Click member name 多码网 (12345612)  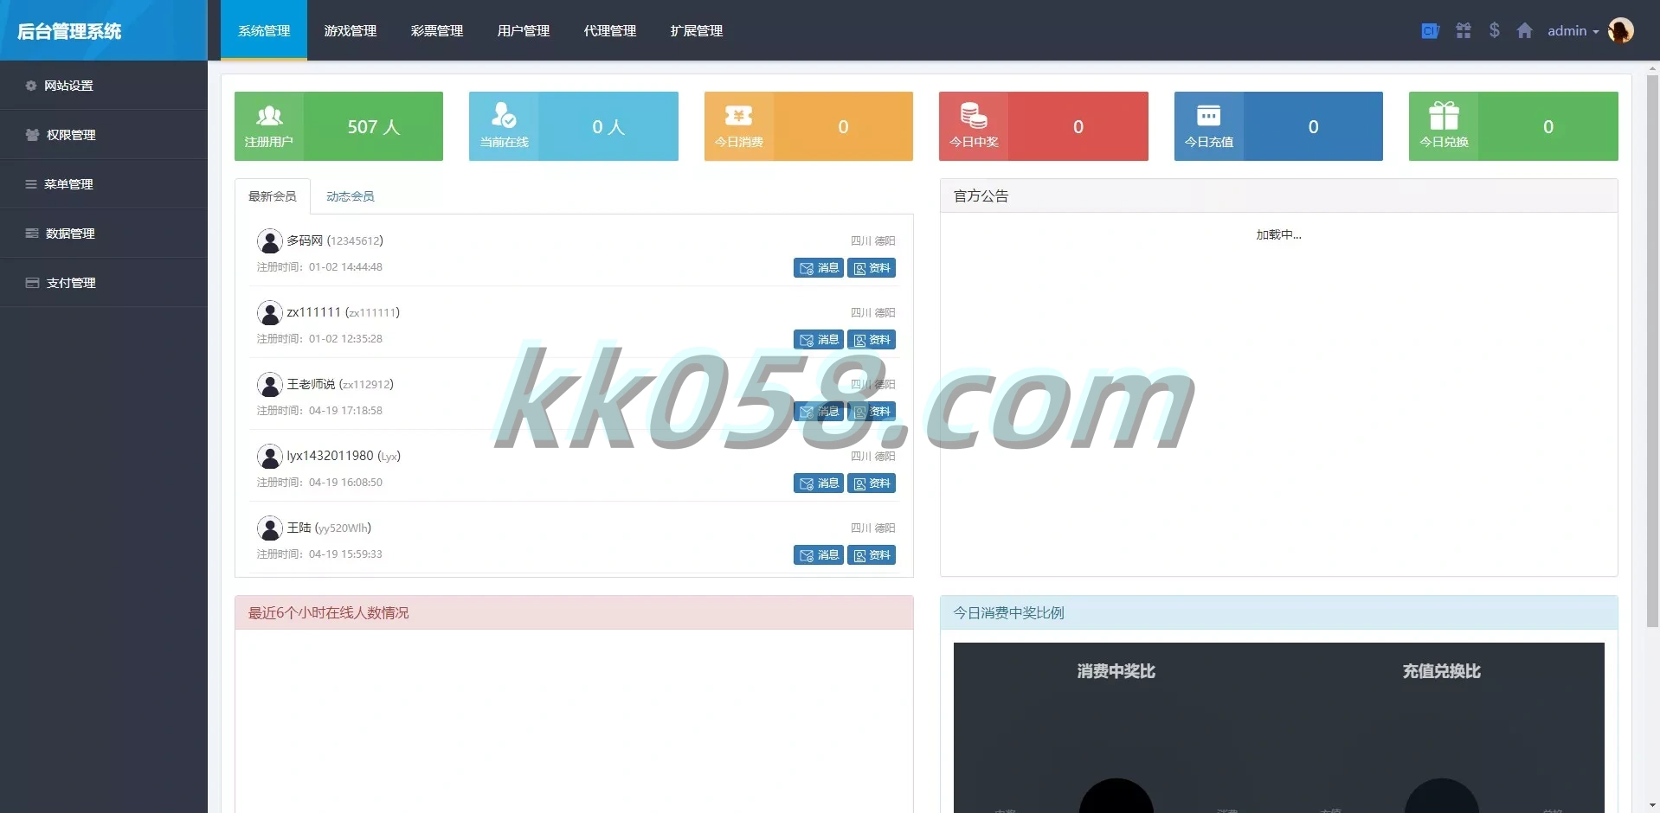[335, 240]
